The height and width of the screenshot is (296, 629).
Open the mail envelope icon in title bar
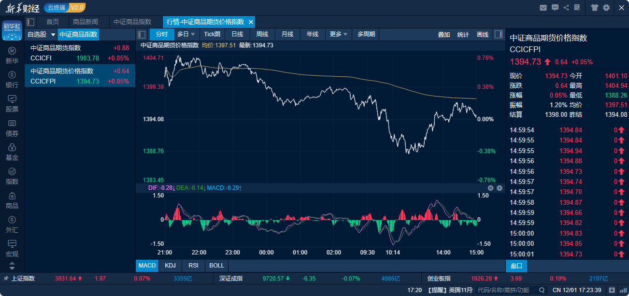tap(543, 7)
